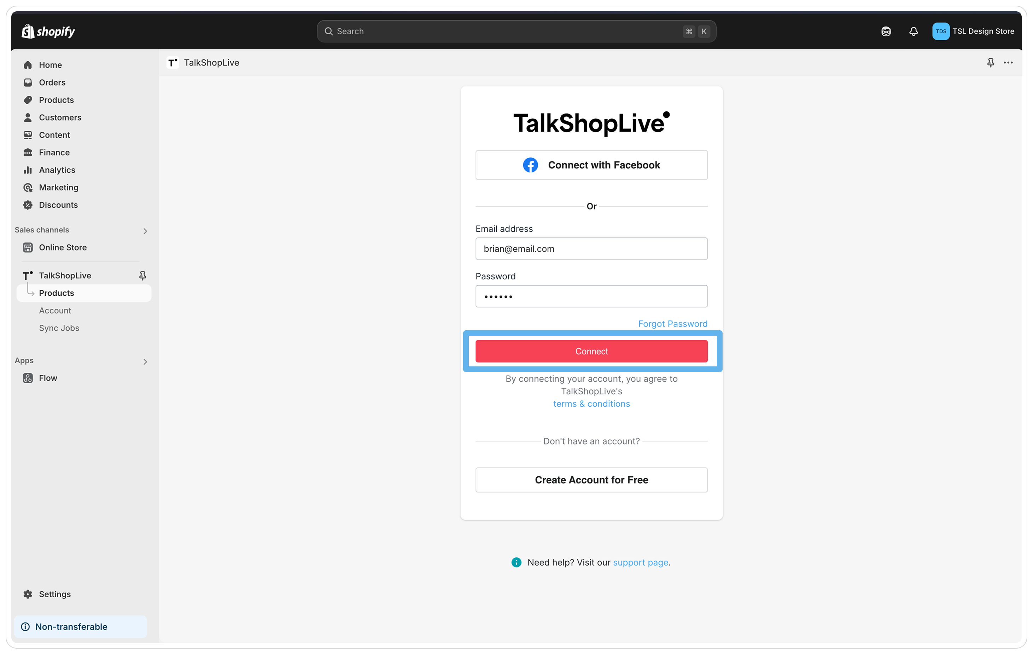The width and height of the screenshot is (1033, 655).
Task: Click the Non-transferable badge
Action: point(80,626)
